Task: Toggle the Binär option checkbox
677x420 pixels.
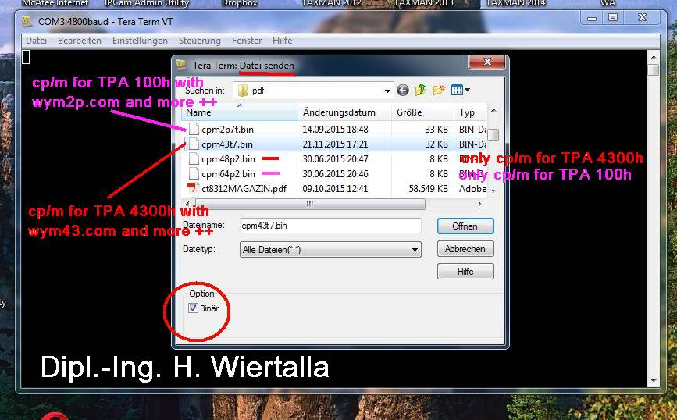Action: (x=194, y=308)
